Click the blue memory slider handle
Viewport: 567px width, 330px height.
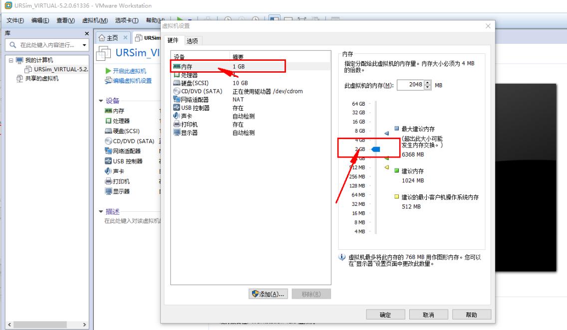tap(376, 149)
